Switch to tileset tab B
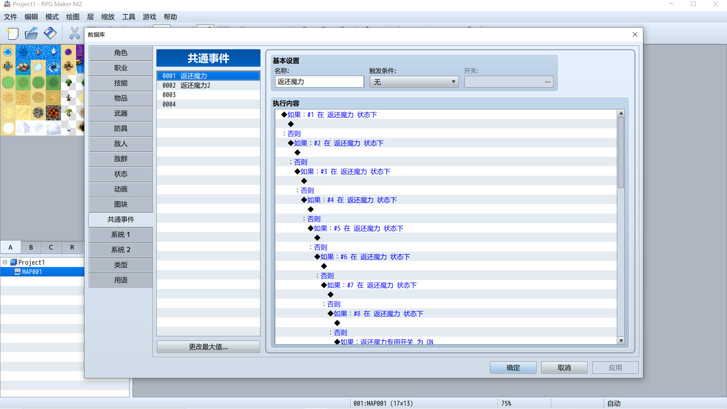Image resolution: width=727 pixels, height=409 pixels. (x=31, y=247)
